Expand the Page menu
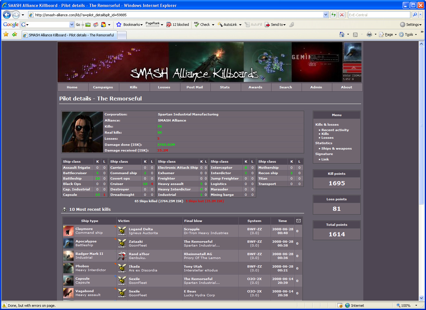This screenshot has height=310, width=426. (x=388, y=34)
